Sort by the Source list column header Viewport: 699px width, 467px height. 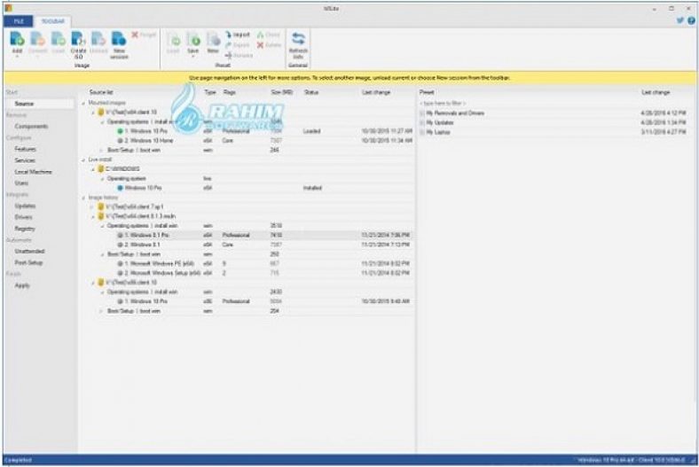click(x=101, y=92)
